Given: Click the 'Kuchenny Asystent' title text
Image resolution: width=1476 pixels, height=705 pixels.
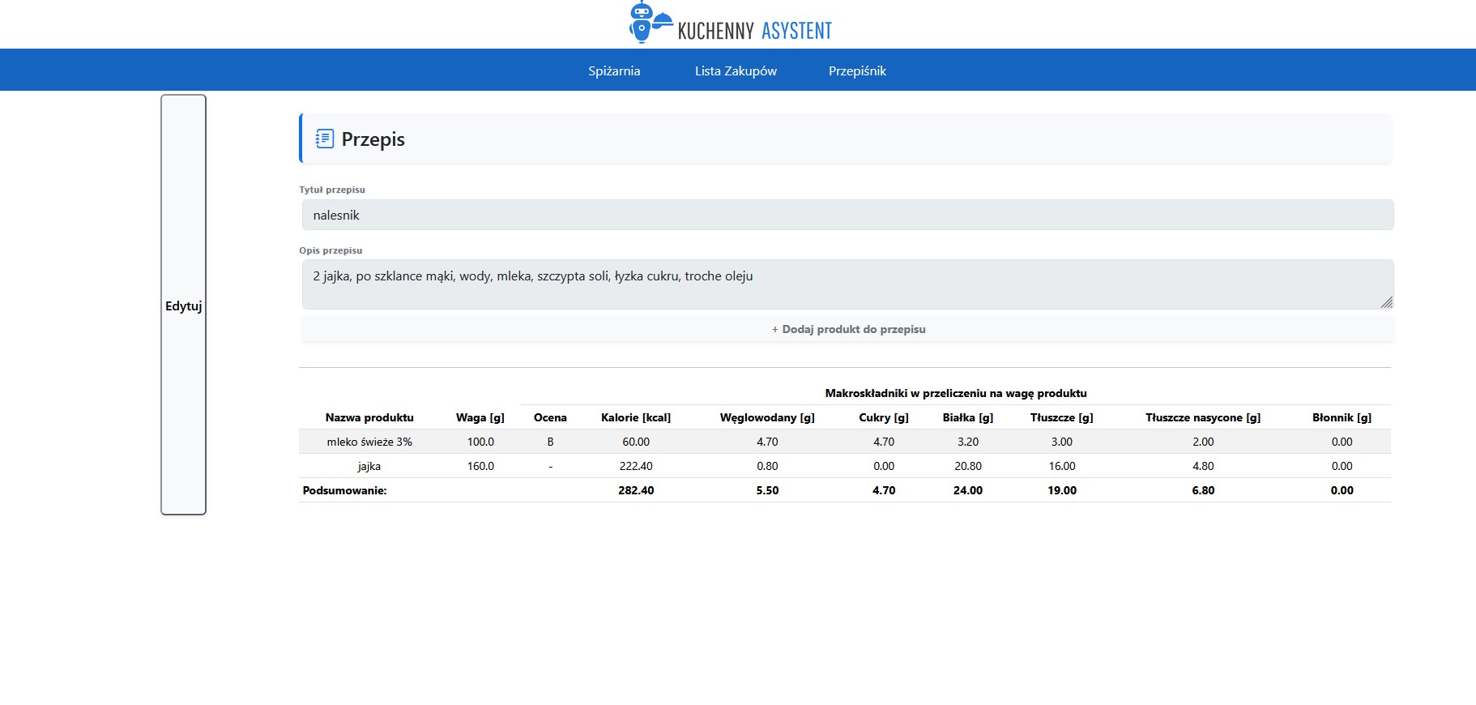Looking at the screenshot, I should [x=754, y=31].
